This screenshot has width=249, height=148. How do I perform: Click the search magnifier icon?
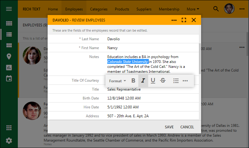tap(216, 9)
